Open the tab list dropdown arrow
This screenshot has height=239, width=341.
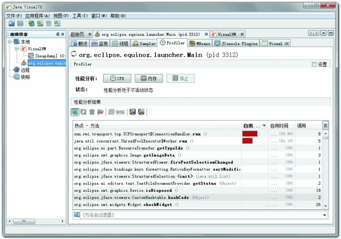pos(324,33)
